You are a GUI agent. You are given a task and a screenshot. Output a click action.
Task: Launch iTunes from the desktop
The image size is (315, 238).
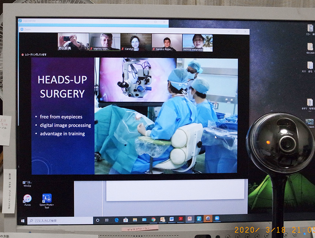pyautogui.click(x=27, y=200)
